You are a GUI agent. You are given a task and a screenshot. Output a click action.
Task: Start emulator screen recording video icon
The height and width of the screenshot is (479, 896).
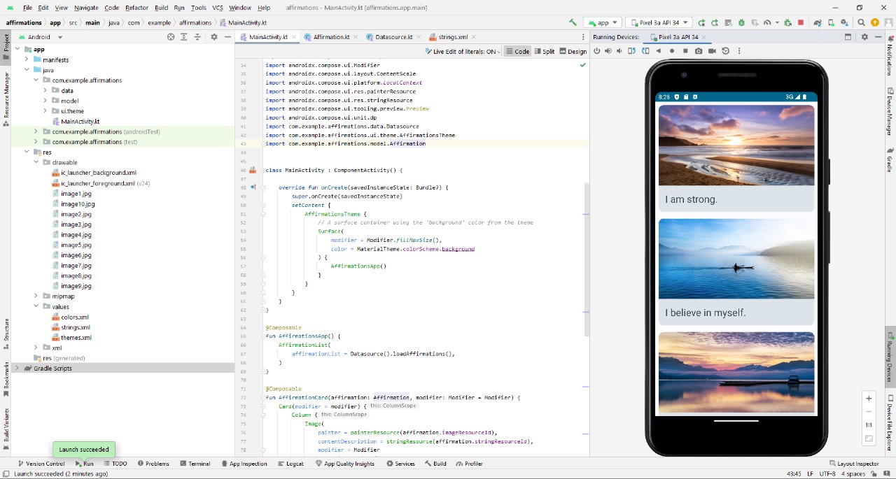pos(712,51)
